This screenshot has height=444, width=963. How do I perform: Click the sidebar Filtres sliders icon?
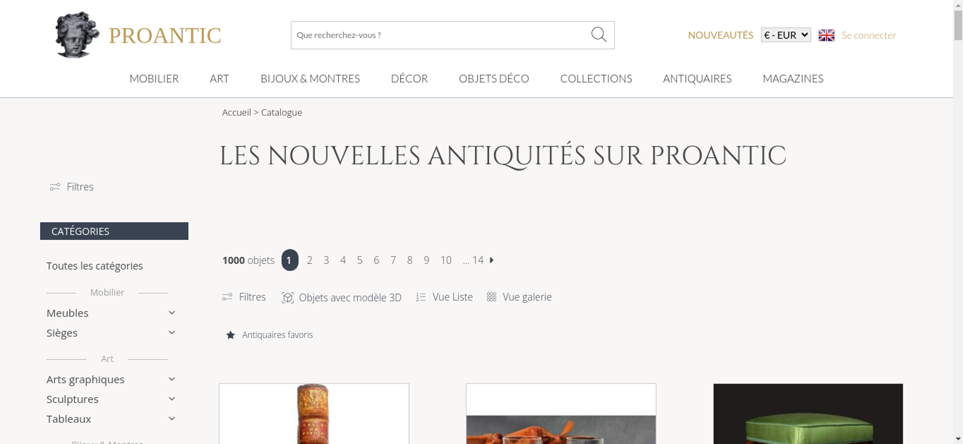point(55,187)
